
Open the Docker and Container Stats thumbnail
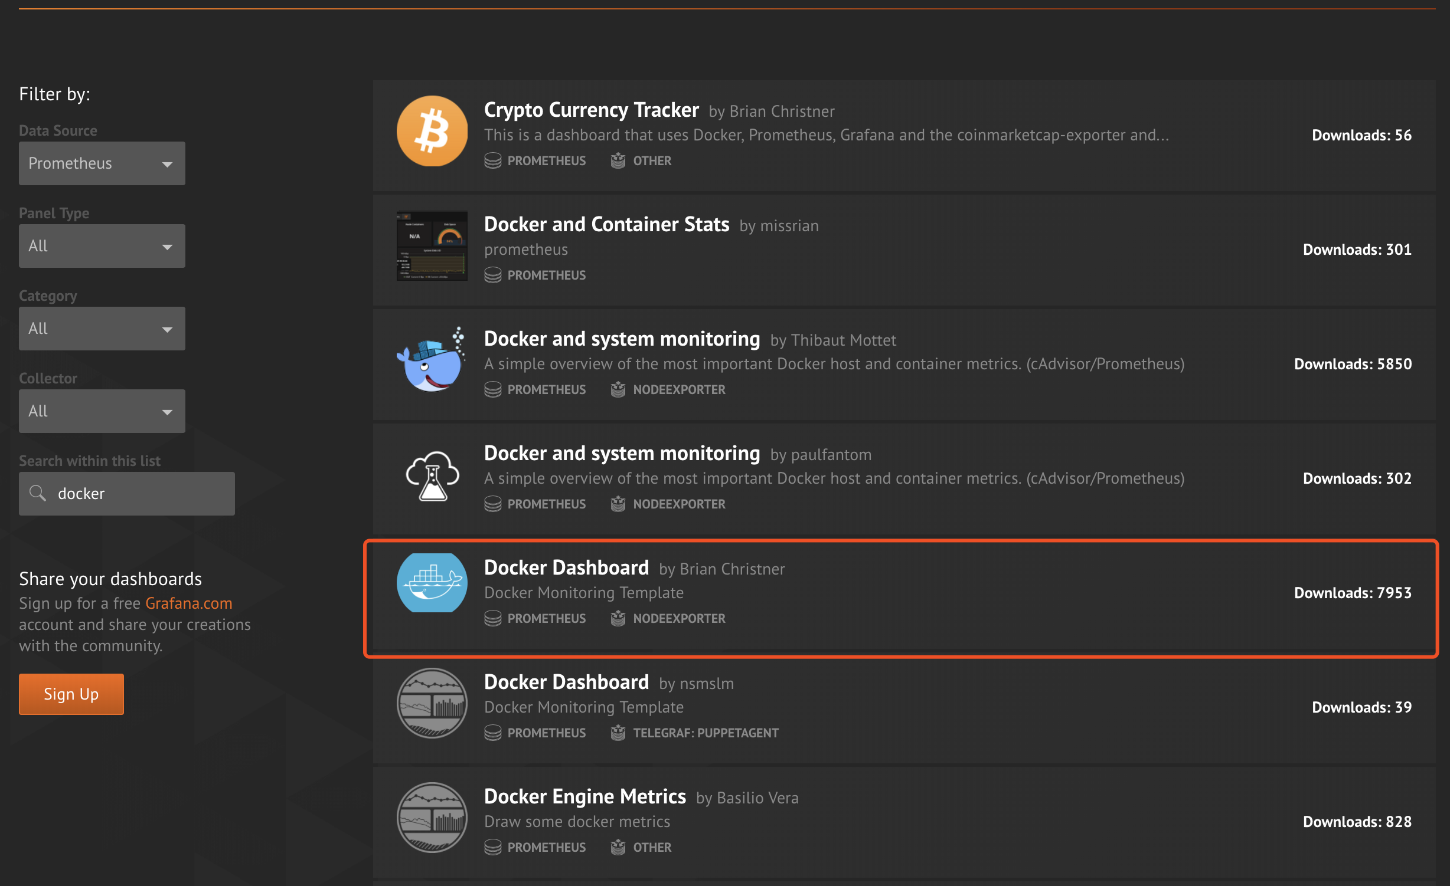point(432,245)
